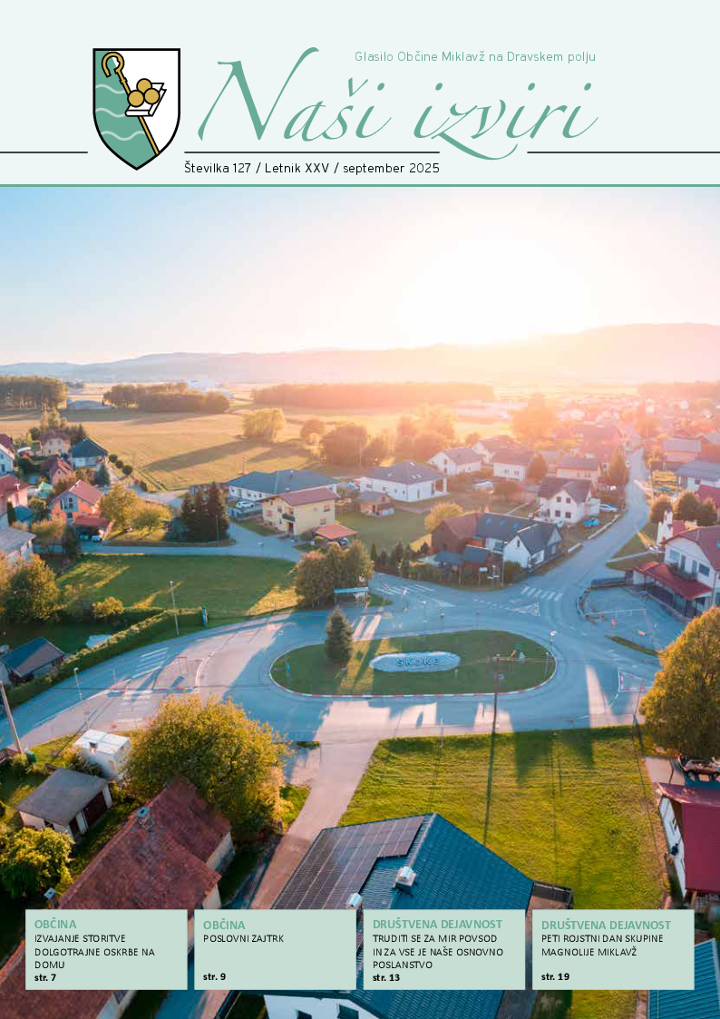Click the "Številka 127 / Letnik XXV" issue line

coord(311,169)
